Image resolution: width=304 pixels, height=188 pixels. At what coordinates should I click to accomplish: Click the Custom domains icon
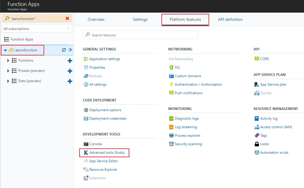pyautogui.click(x=171, y=76)
